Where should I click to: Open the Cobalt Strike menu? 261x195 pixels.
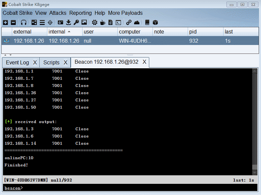click(x=18, y=13)
